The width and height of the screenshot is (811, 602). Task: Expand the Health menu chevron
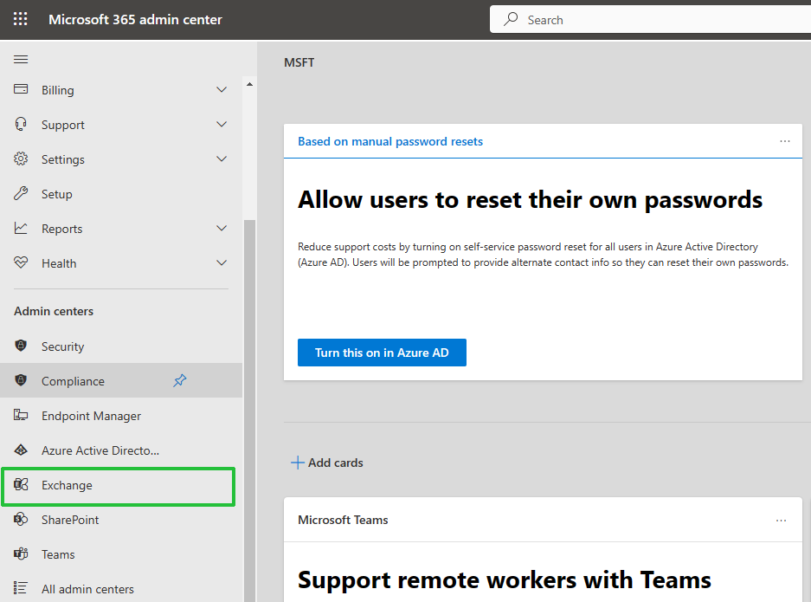coord(222,263)
